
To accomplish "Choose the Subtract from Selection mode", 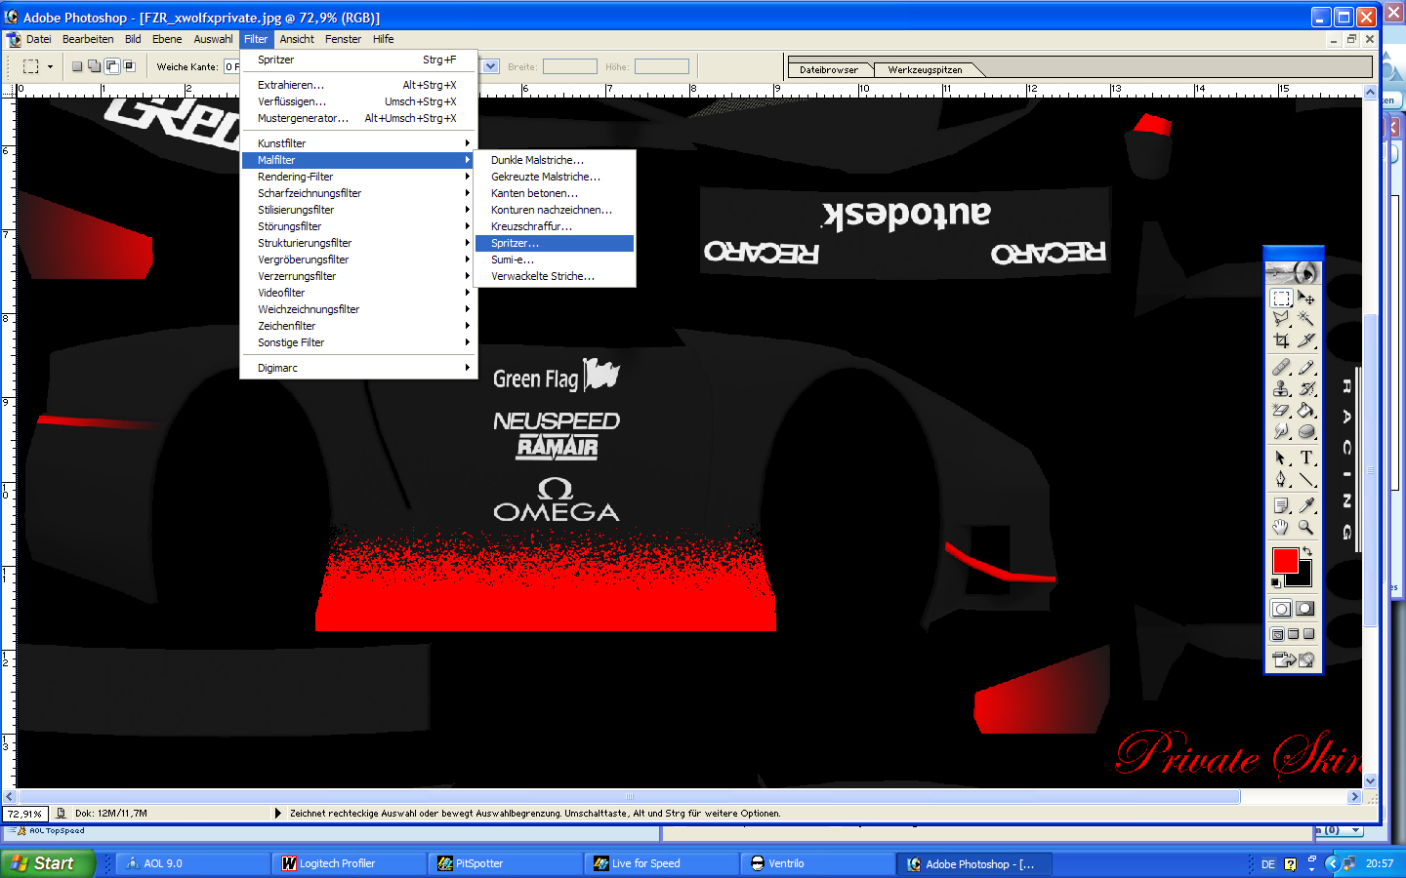I will click(112, 66).
